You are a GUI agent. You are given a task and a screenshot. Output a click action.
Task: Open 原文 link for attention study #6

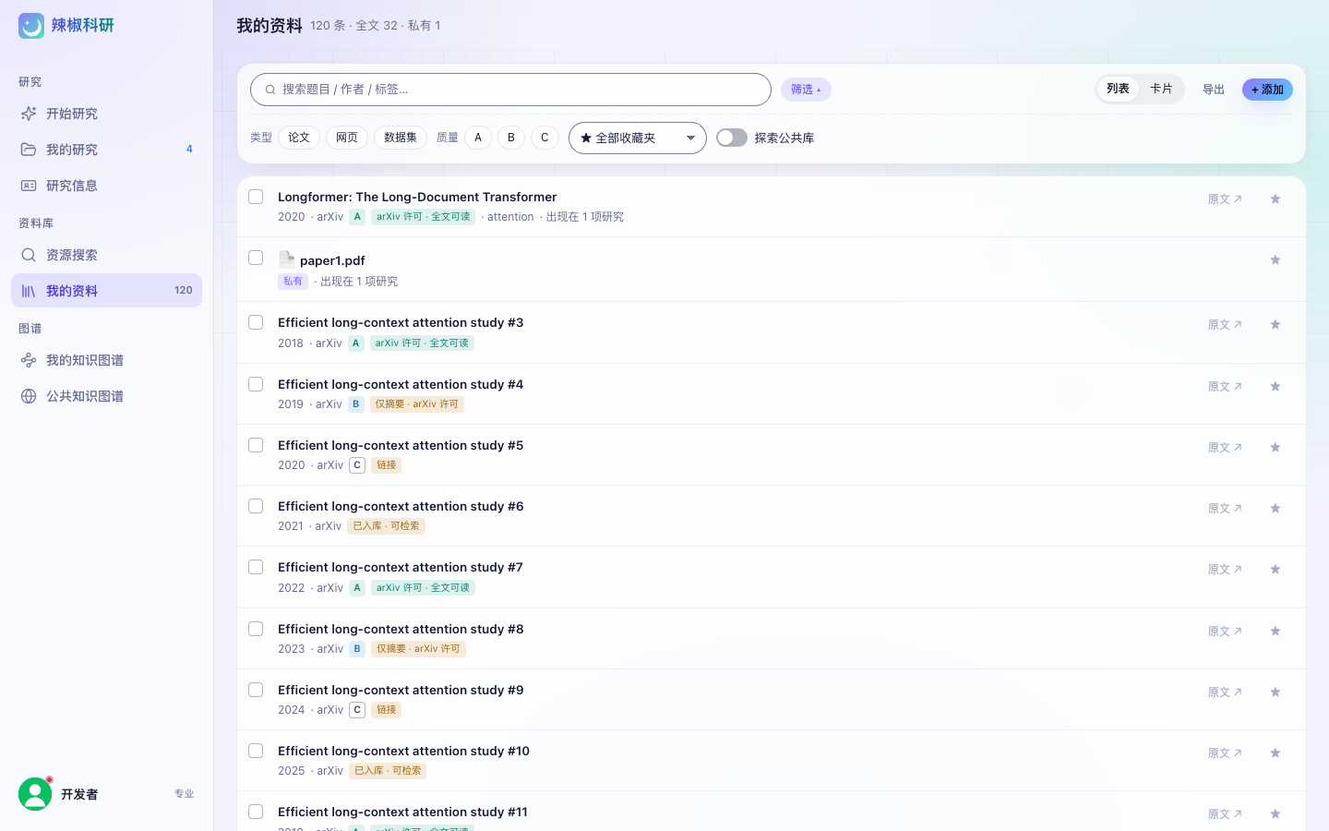pos(1225,509)
